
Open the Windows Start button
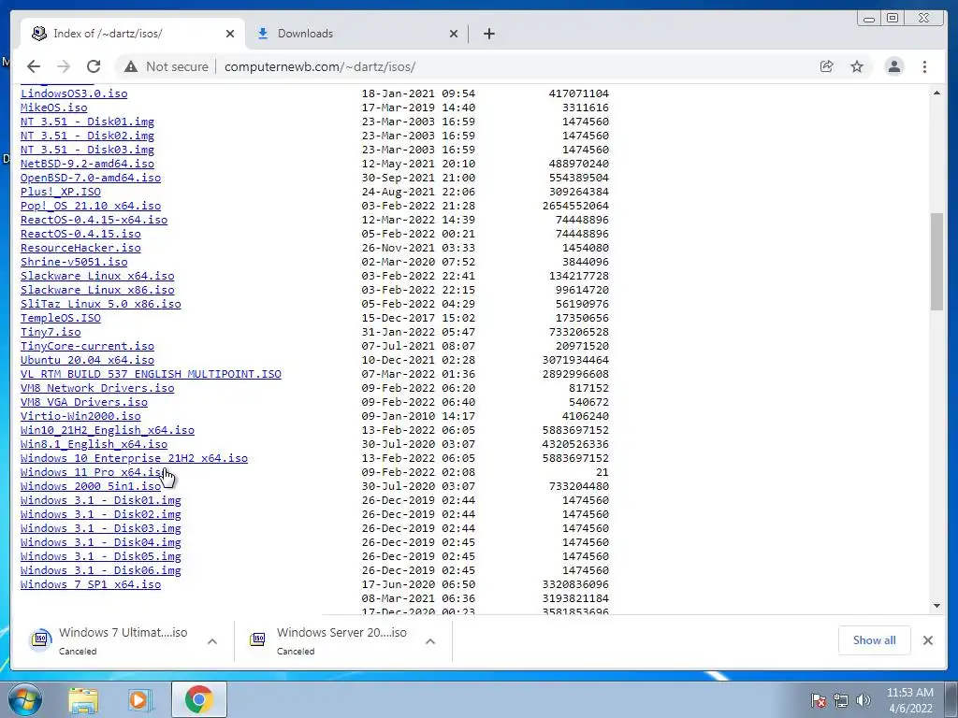pos(25,699)
